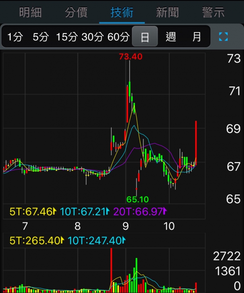This screenshot has width=244, height=293.
Task: Click the purple arrow beside 20T:66.97
Action: coord(165,211)
